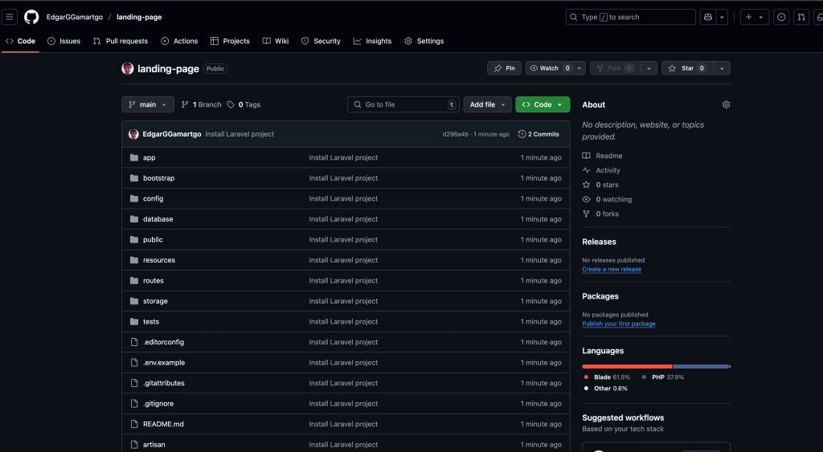Open the GitHub hamburger navigation menu
Image resolution: width=823 pixels, height=452 pixels.
coord(10,17)
